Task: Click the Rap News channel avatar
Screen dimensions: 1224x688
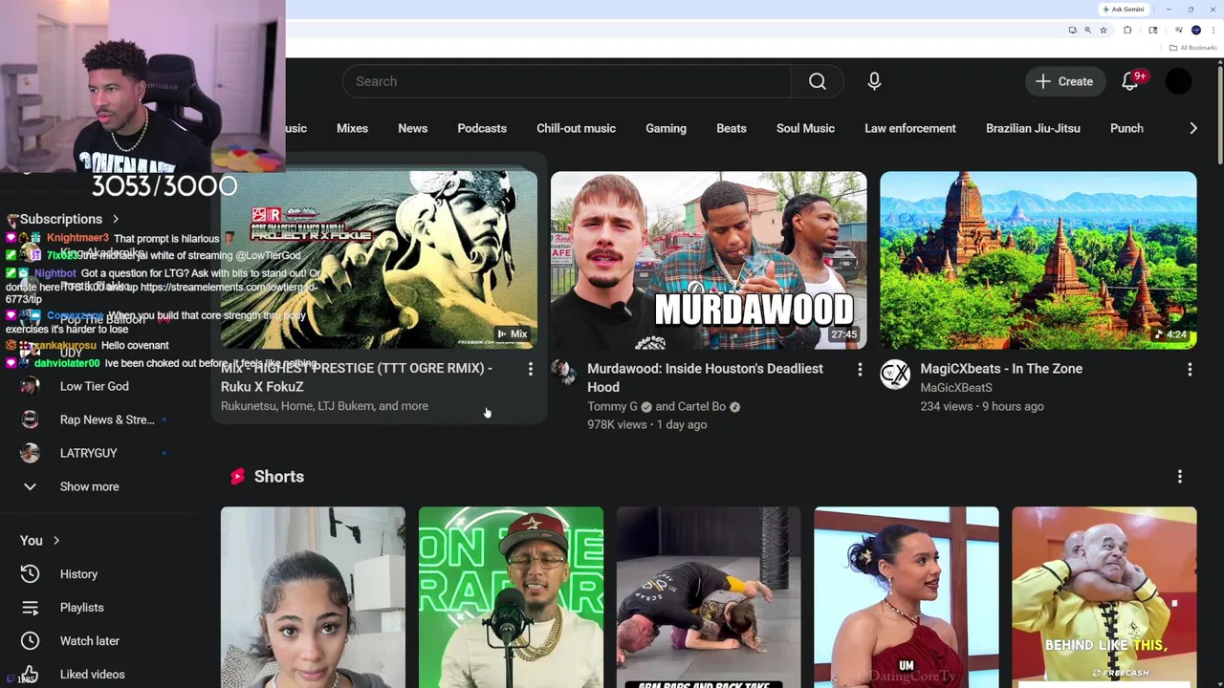Action: click(30, 419)
